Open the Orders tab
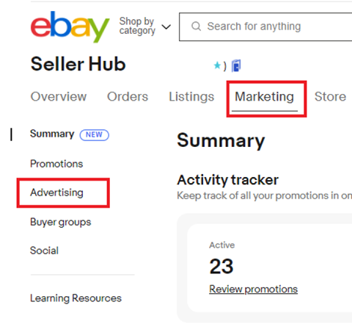 tap(128, 96)
